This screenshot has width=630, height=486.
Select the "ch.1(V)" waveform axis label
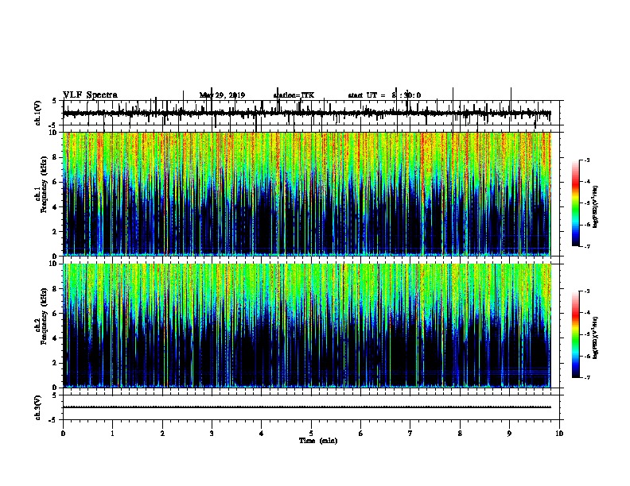coord(38,113)
